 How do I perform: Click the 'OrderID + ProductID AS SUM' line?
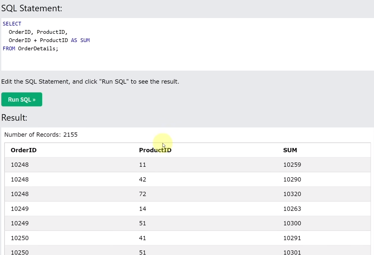[49, 40]
